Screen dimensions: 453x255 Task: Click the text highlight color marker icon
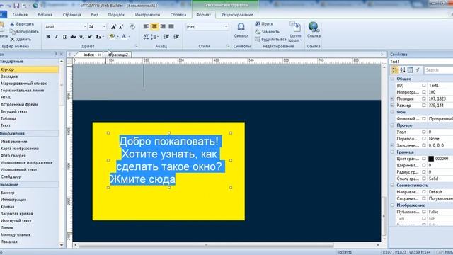tap(112, 36)
